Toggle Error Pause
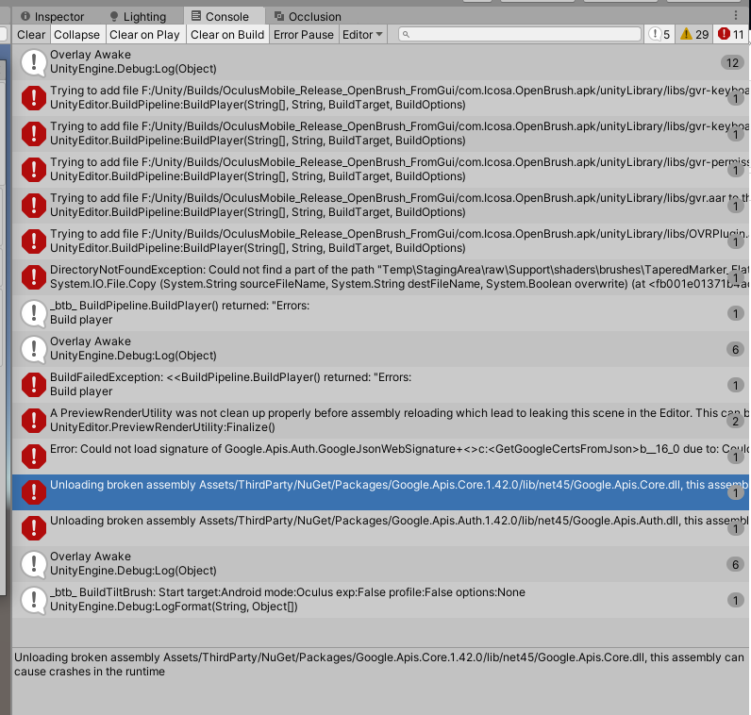 303,35
